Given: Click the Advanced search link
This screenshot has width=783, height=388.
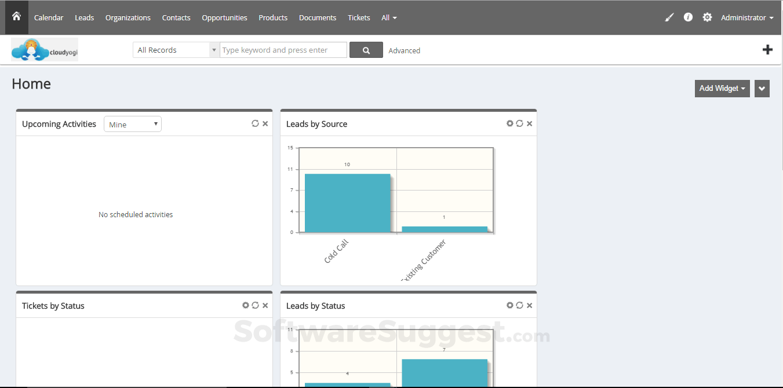Looking at the screenshot, I should tap(405, 50).
